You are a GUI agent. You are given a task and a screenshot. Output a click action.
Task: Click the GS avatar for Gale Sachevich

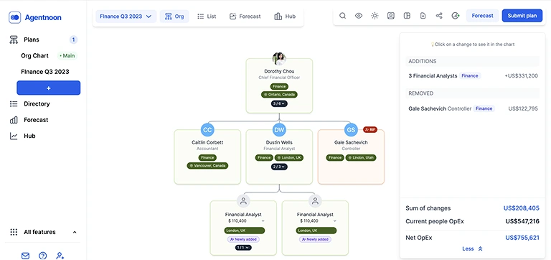coord(351,130)
